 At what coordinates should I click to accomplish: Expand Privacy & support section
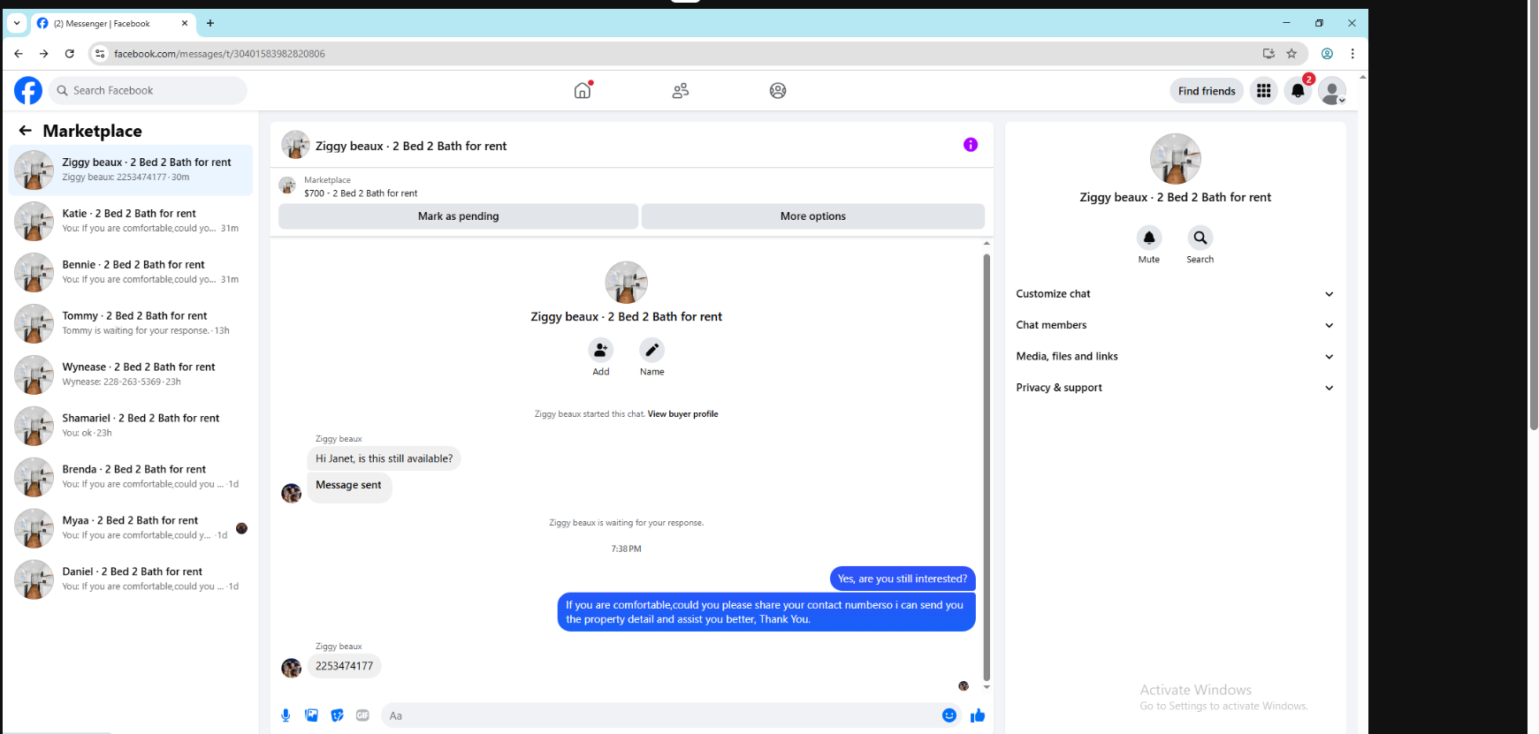tap(1175, 388)
